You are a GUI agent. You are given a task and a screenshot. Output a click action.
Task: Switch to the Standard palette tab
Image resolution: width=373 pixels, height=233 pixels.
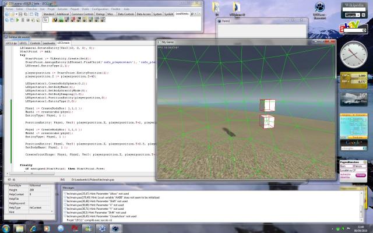point(48,14)
